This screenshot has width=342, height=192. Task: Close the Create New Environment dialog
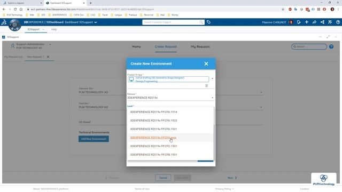206,64
